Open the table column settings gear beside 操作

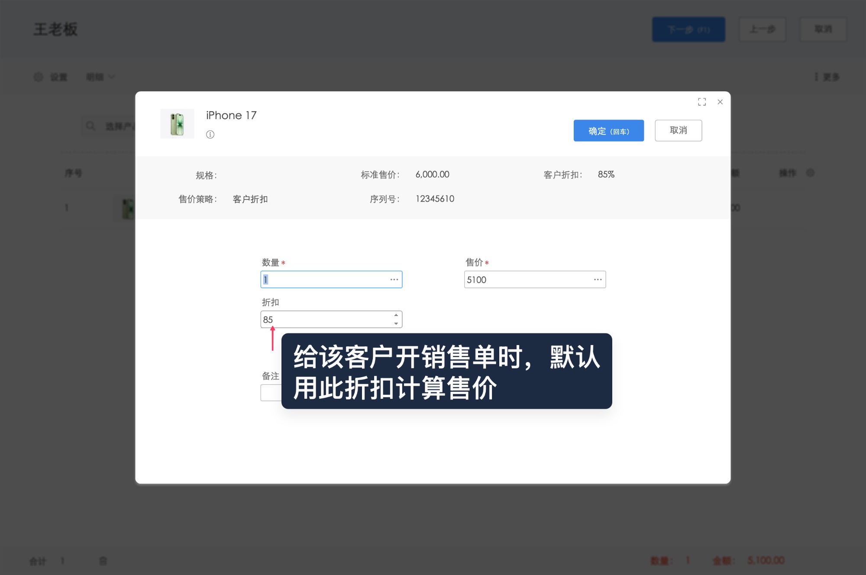811,173
